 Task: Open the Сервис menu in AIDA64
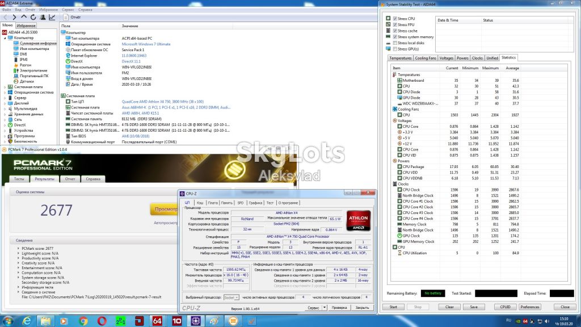pyautogui.click(x=68, y=10)
